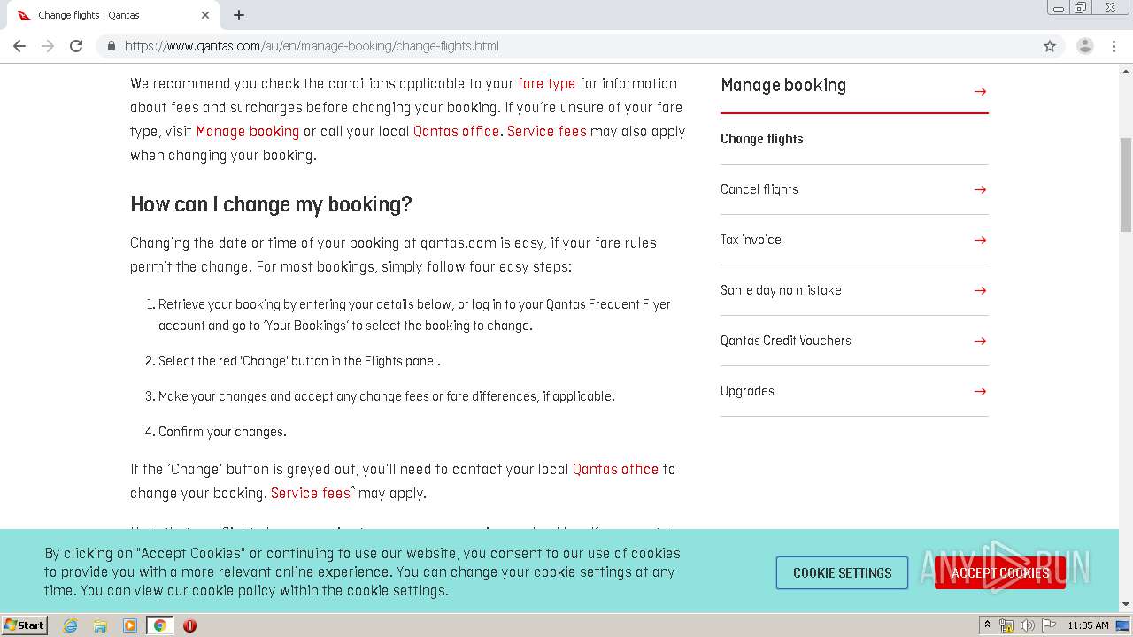Show hidden tray icons arrow

tap(987, 625)
